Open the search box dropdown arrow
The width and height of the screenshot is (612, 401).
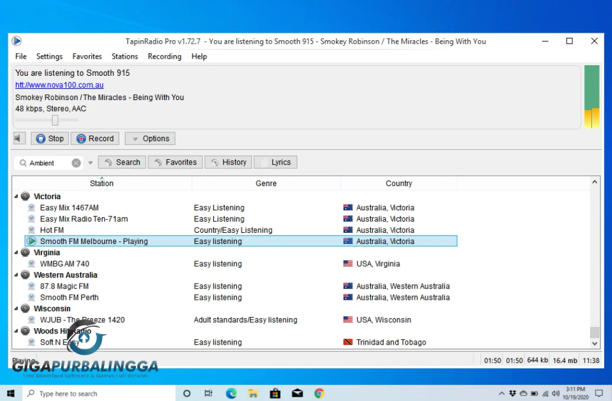91,163
